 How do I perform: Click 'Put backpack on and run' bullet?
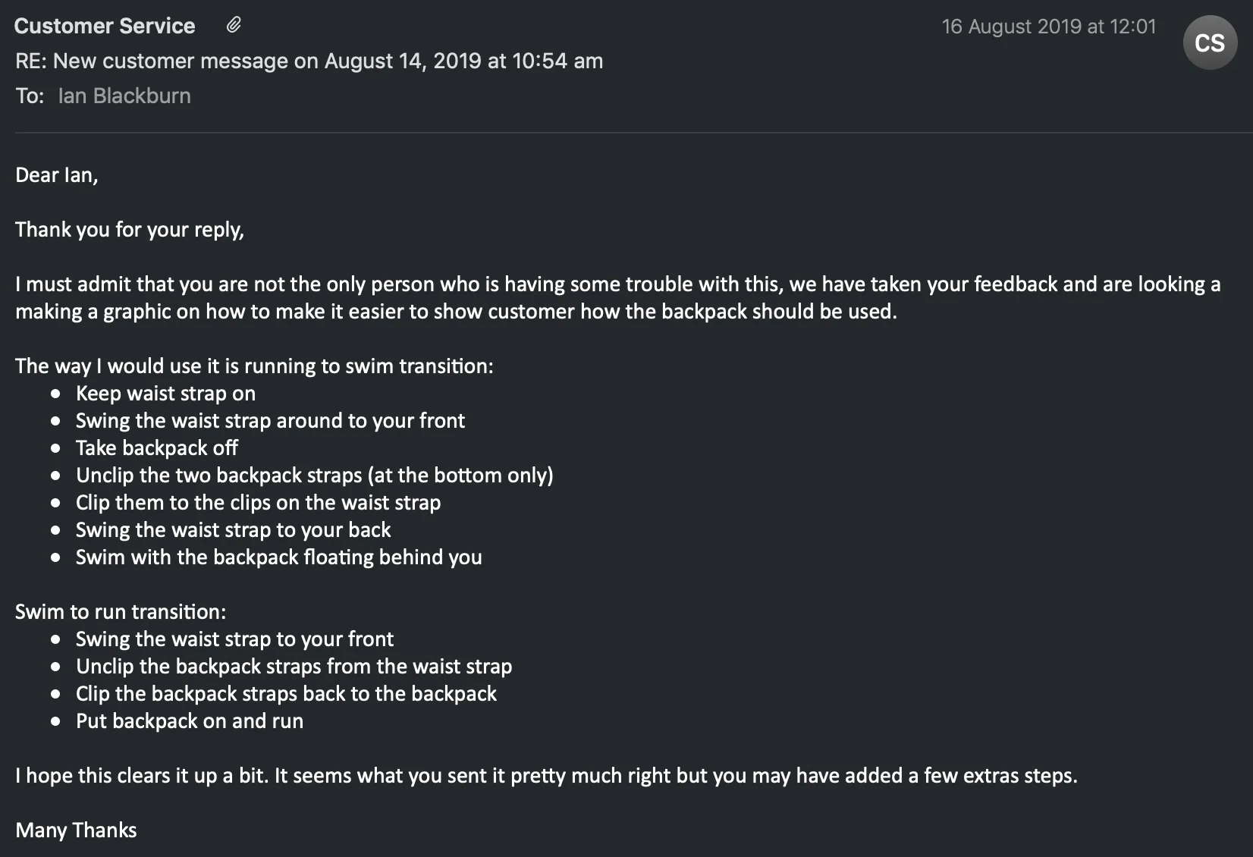point(190,720)
